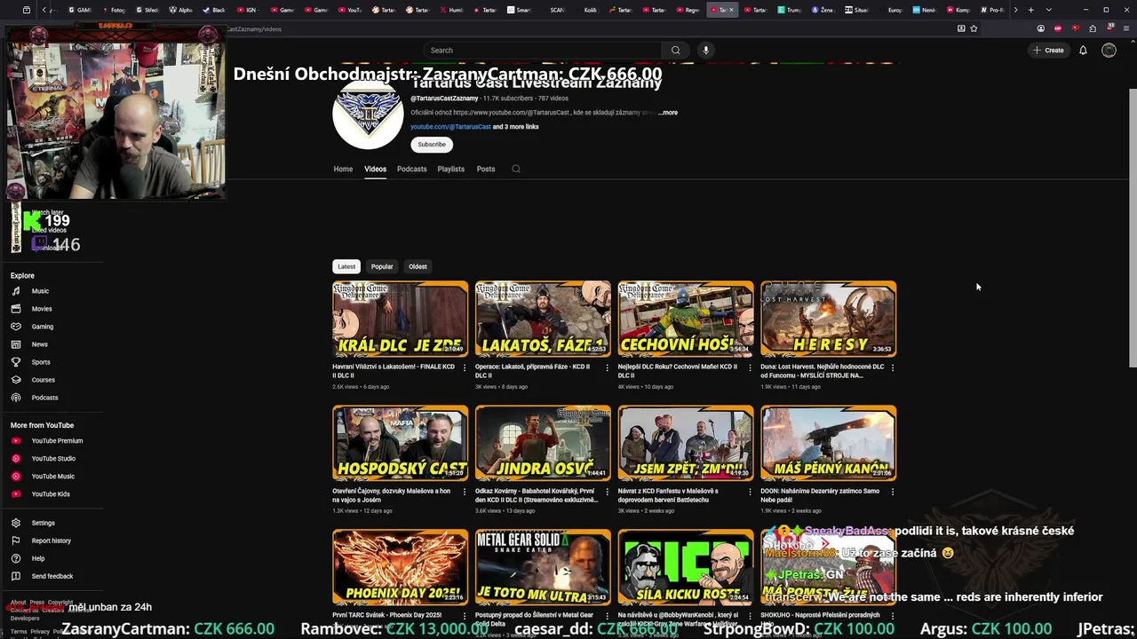This screenshot has height=639, width=1137.
Task: Open the browser extensions puzzle icon
Action: pos(1092,28)
